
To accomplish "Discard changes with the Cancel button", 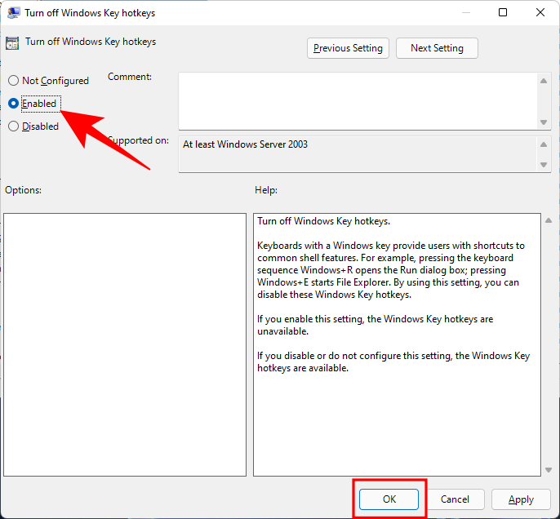I will point(455,499).
